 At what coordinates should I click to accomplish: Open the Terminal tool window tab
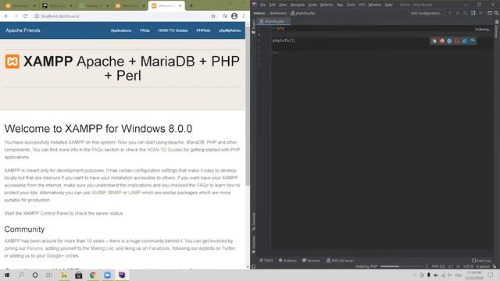pyautogui.click(x=311, y=261)
